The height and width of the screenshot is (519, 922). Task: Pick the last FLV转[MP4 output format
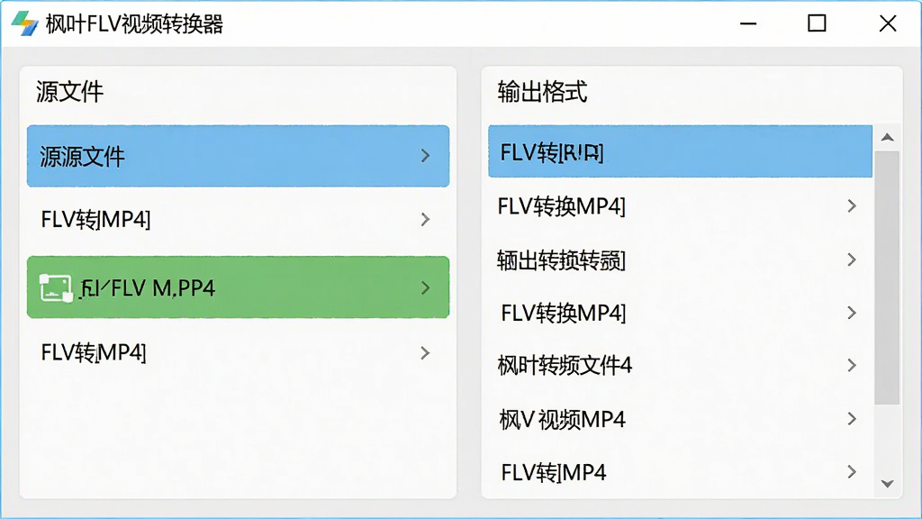pos(681,472)
